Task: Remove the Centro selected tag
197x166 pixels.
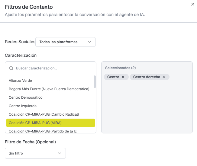Action: (x=123, y=77)
